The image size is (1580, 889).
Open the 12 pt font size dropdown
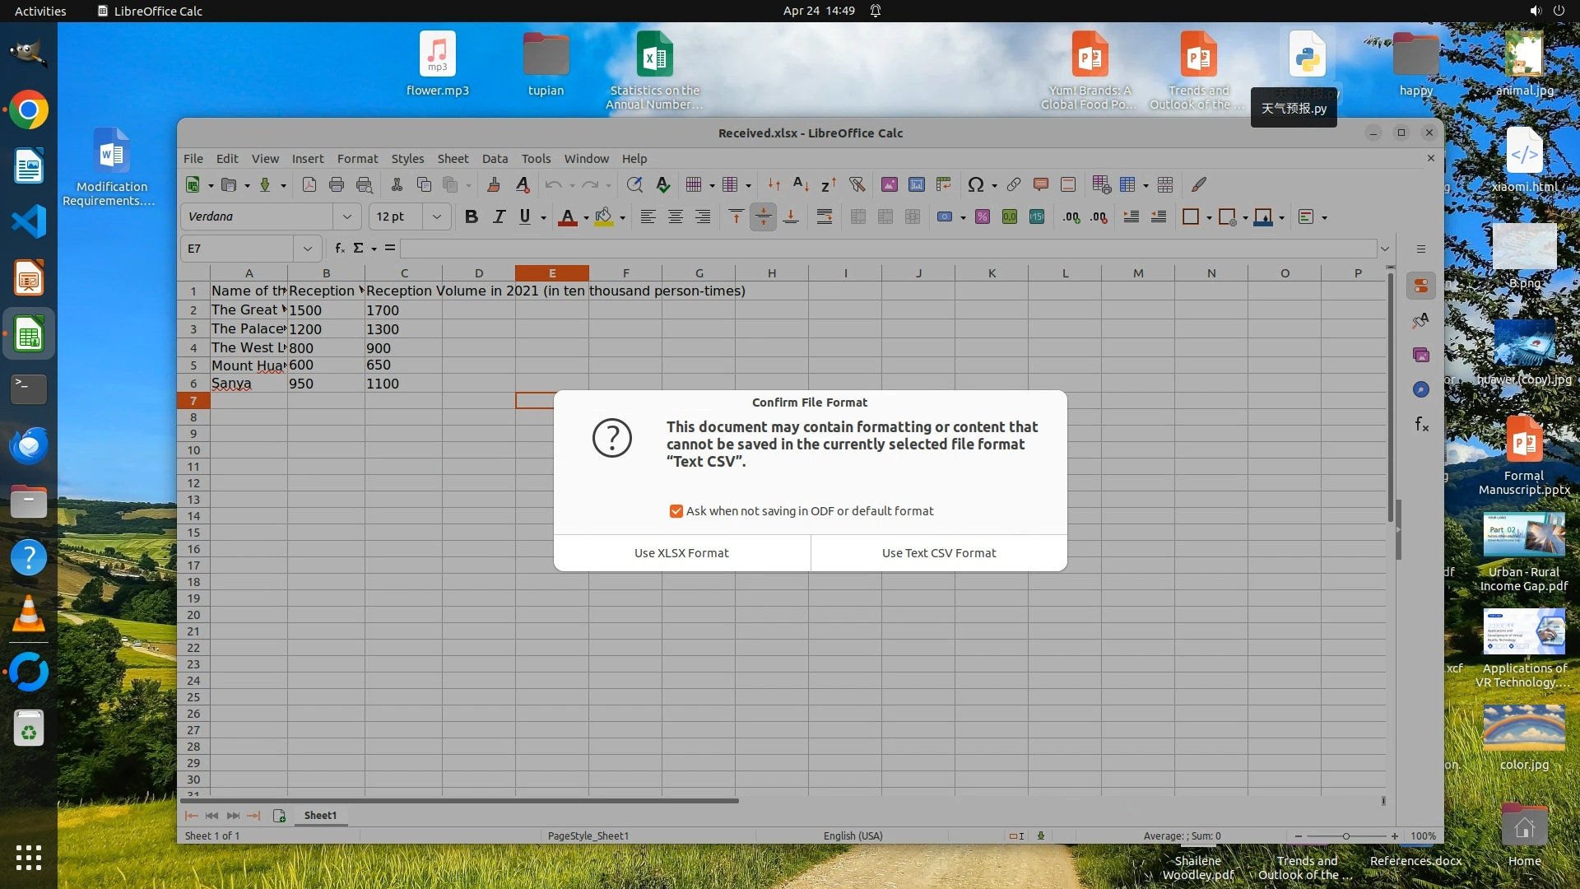click(x=437, y=216)
